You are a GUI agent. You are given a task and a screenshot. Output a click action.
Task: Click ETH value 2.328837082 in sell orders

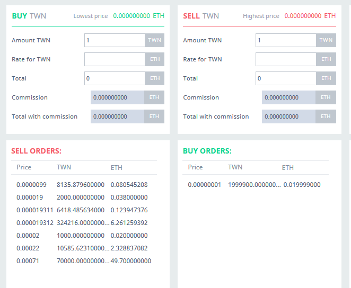129,248
